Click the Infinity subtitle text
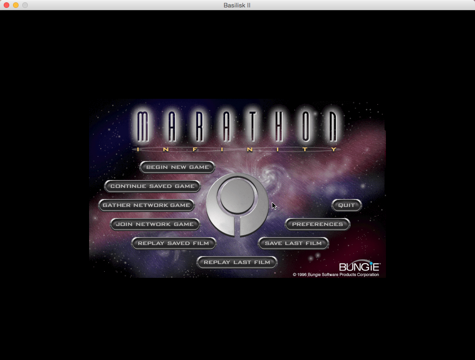This screenshot has height=360, width=475. click(237, 149)
